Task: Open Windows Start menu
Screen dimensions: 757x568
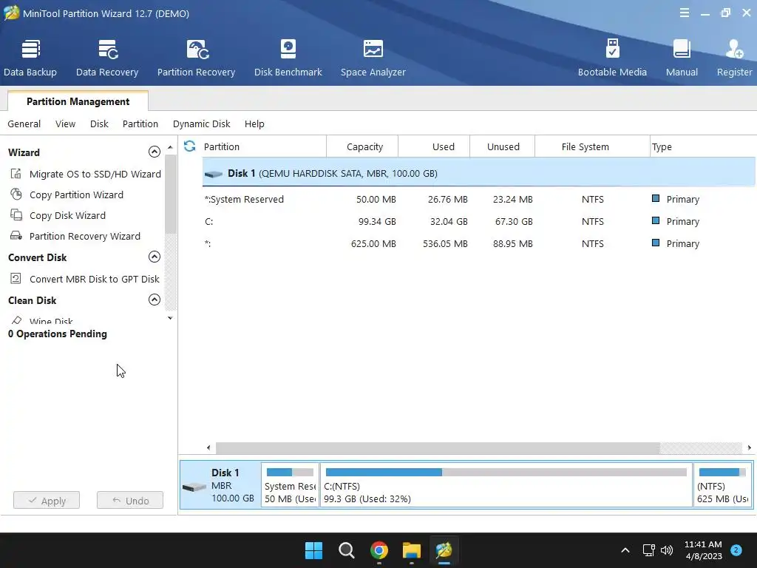Action: (313, 550)
